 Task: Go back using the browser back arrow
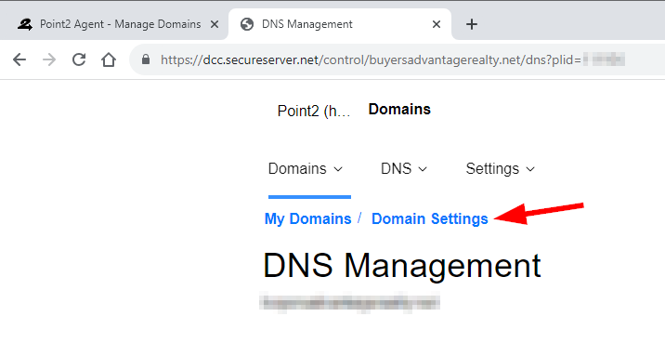(20, 59)
